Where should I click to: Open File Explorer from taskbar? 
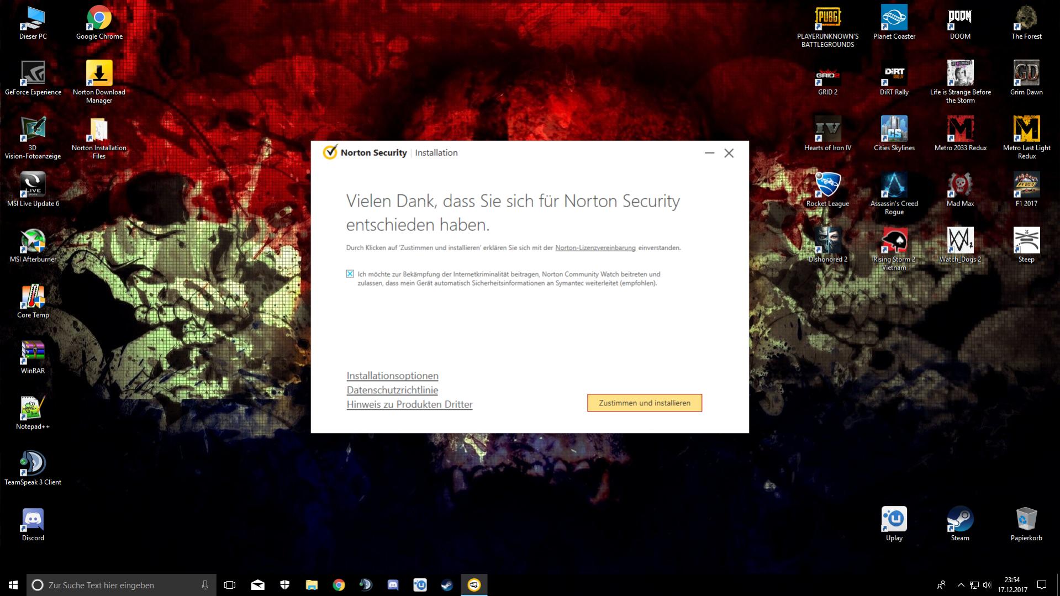(x=312, y=585)
